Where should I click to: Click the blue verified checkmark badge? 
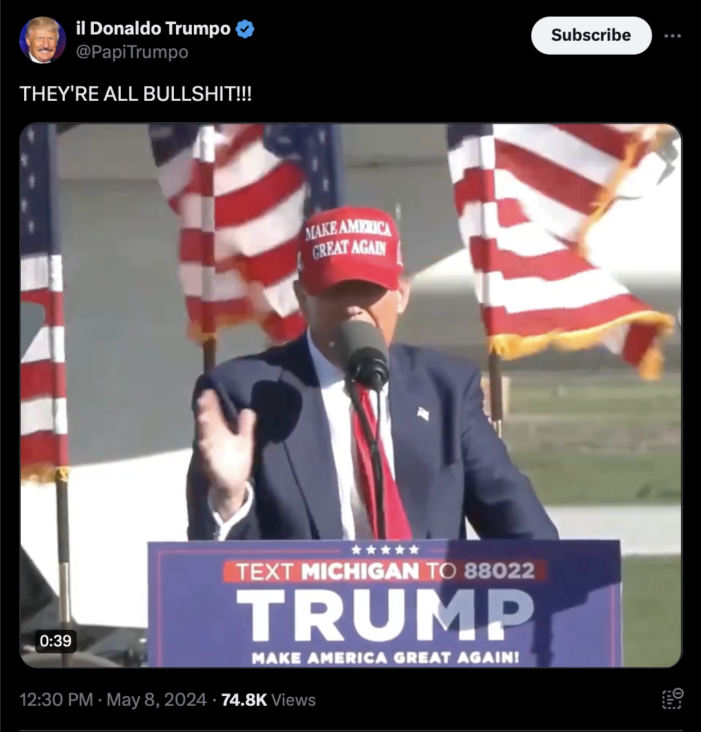click(x=245, y=29)
